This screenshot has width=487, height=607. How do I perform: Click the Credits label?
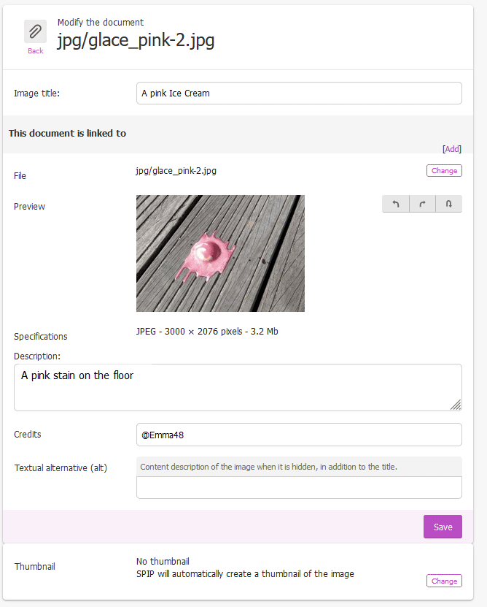tap(28, 435)
